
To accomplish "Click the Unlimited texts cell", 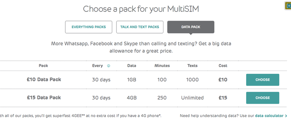I will click(x=192, y=98).
